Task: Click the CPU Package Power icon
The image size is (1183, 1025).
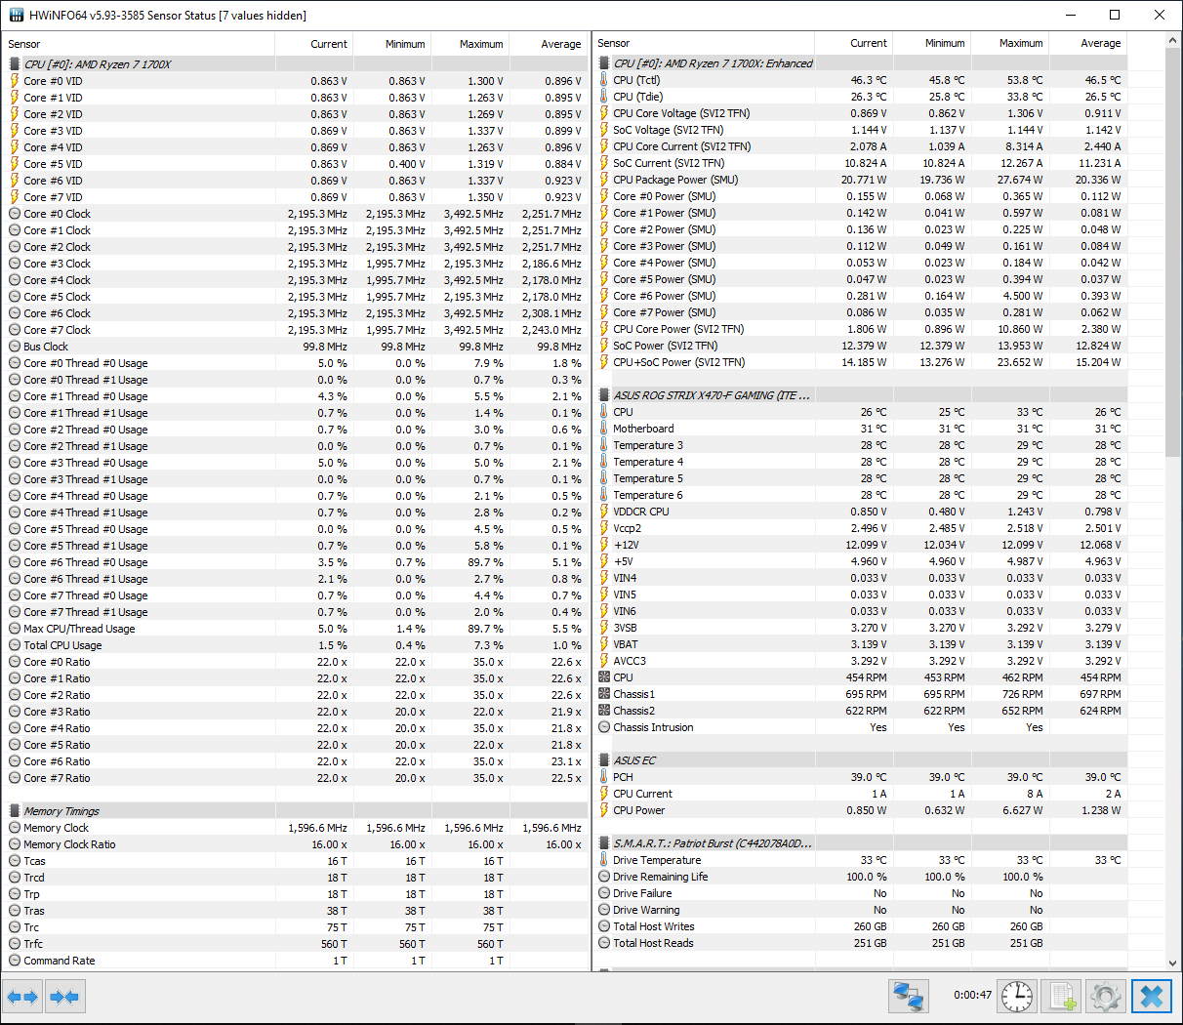Action: click(x=604, y=180)
